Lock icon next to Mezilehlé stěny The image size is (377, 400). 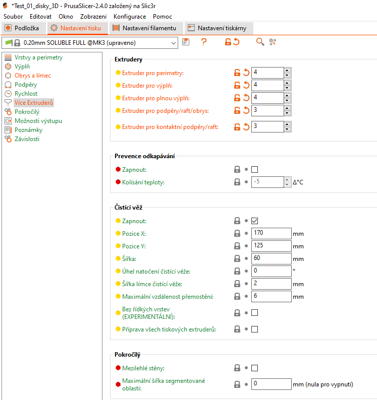point(237,368)
